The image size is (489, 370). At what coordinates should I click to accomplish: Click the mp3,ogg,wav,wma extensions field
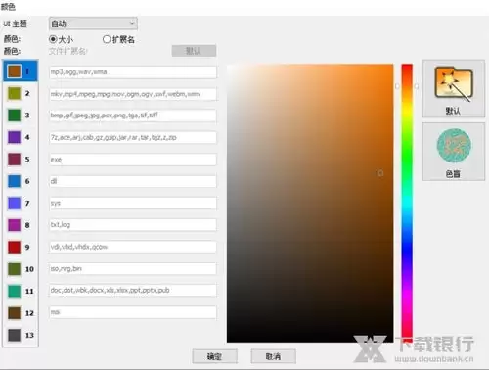(x=133, y=72)
